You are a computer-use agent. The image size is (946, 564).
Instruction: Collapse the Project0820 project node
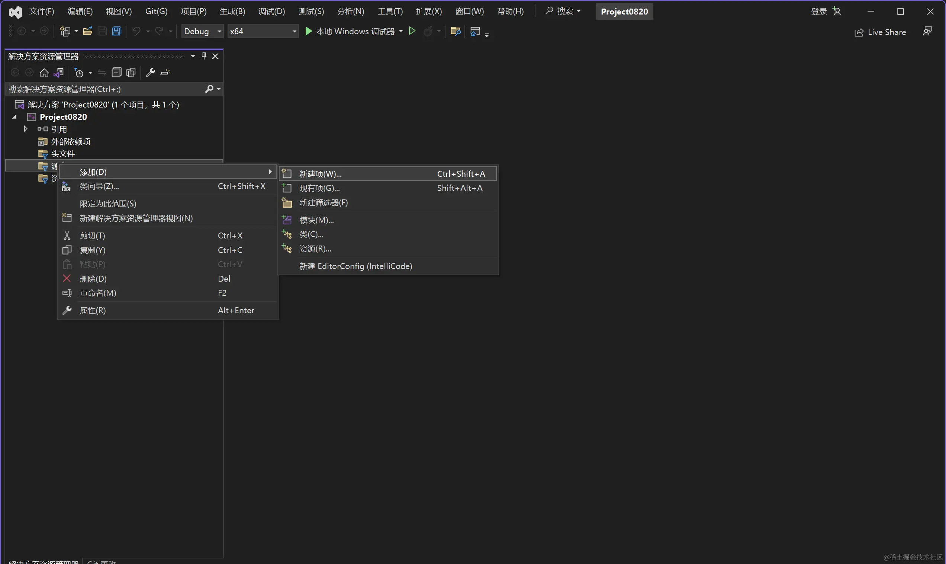click(x=15, y=117)
